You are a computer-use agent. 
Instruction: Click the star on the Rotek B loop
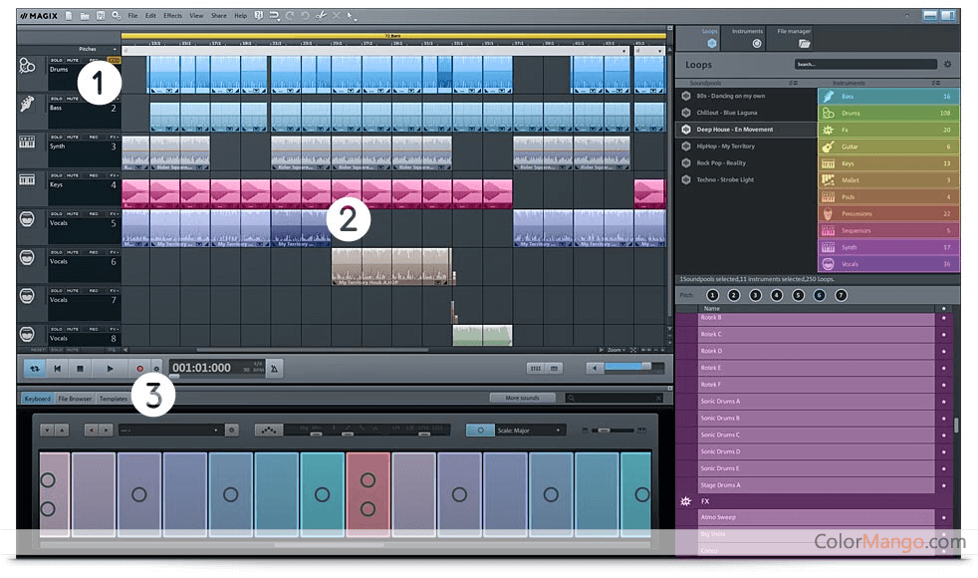click(944, 318)
